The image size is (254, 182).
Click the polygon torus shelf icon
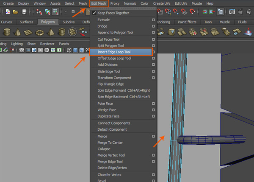click(40, 33)
